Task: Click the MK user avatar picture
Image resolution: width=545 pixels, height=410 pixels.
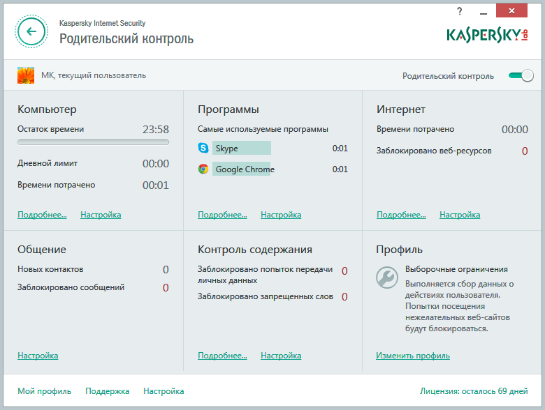Action: [x=26, y=75]
